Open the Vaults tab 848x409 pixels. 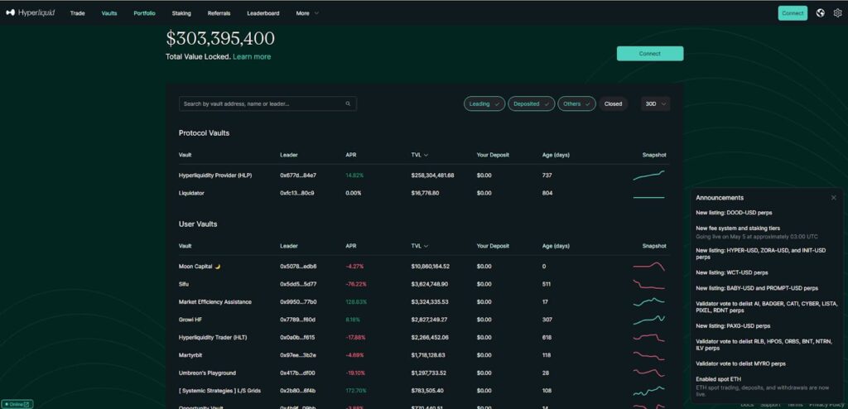coord(109,13)
